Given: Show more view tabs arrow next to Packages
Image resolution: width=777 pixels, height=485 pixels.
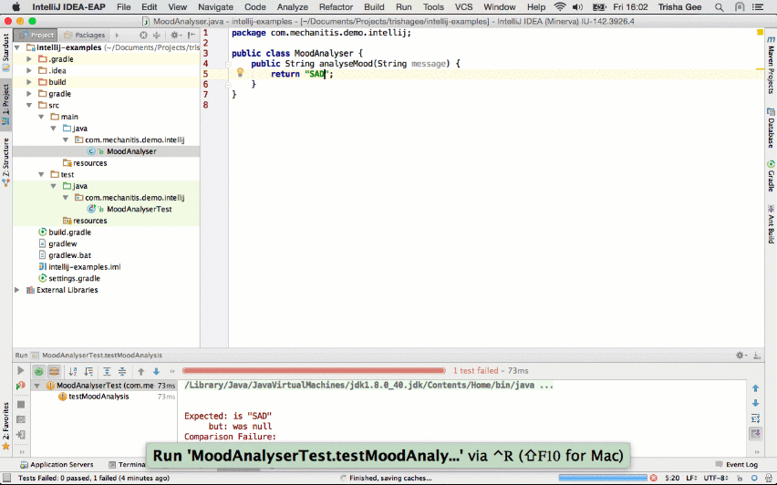Looking at the screenshot, I should [x=117, y=36].
